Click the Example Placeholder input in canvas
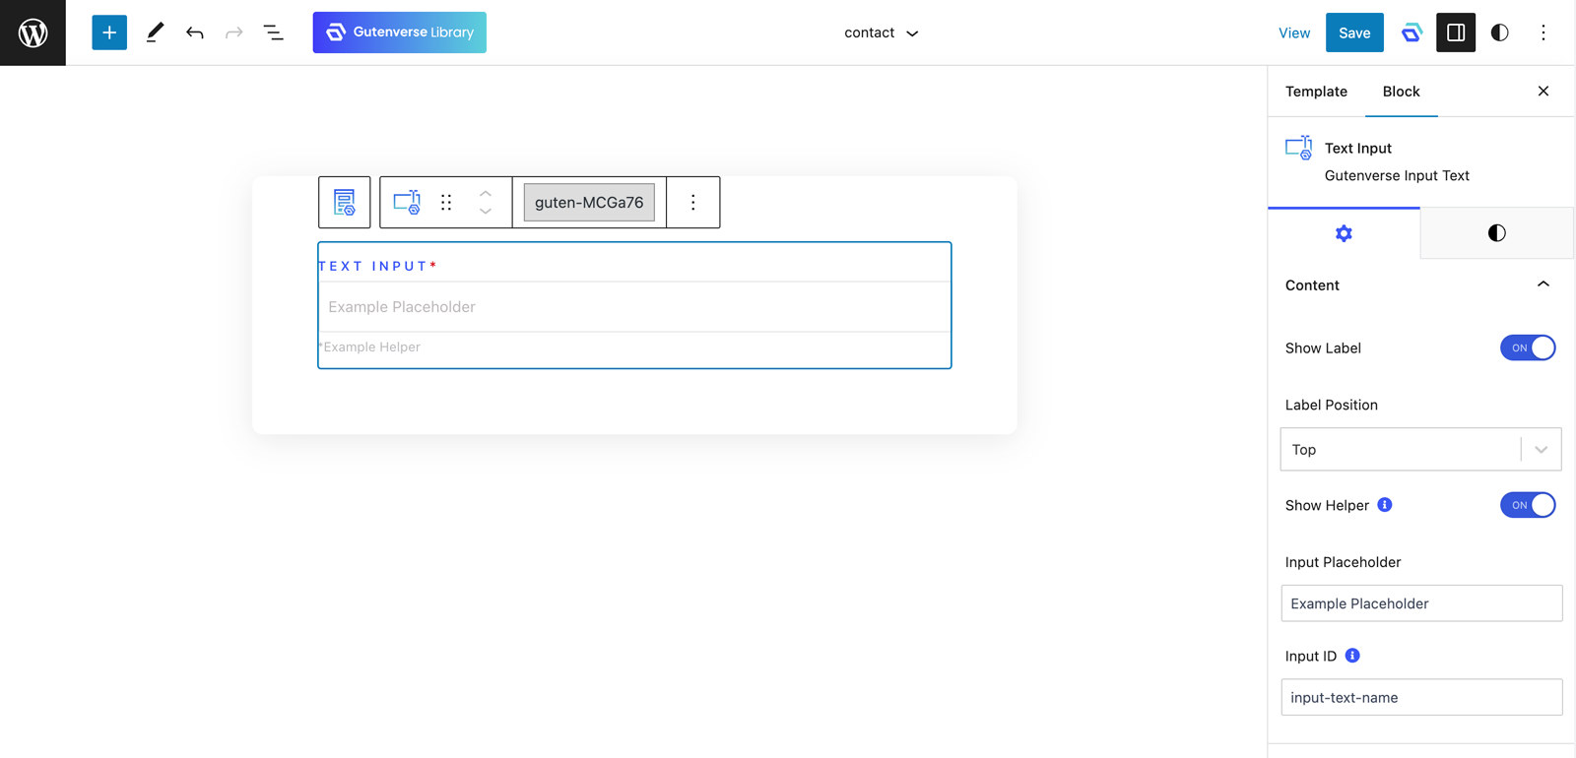The image size is (1576, 758). coord(634,307)
